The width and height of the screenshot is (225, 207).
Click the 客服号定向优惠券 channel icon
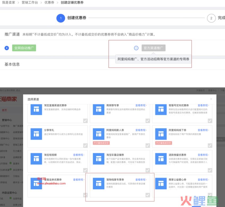click(x=161, y=109)
